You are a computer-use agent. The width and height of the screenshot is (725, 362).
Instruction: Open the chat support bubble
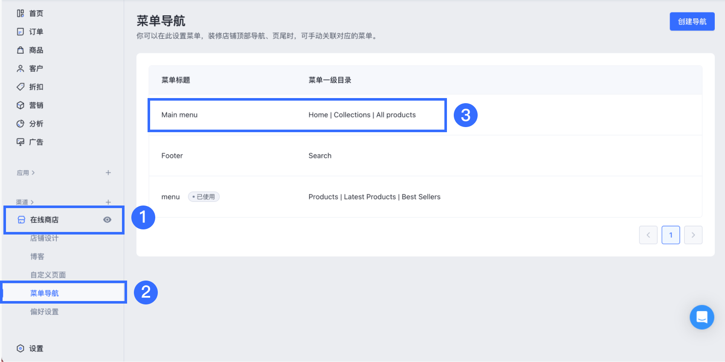coord(702,317)
